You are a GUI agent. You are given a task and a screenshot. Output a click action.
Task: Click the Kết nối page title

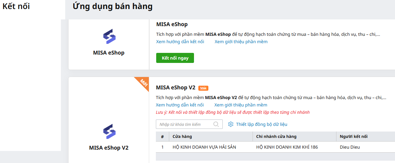[16, 7]
